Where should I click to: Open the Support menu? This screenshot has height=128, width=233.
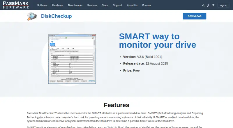117,5
